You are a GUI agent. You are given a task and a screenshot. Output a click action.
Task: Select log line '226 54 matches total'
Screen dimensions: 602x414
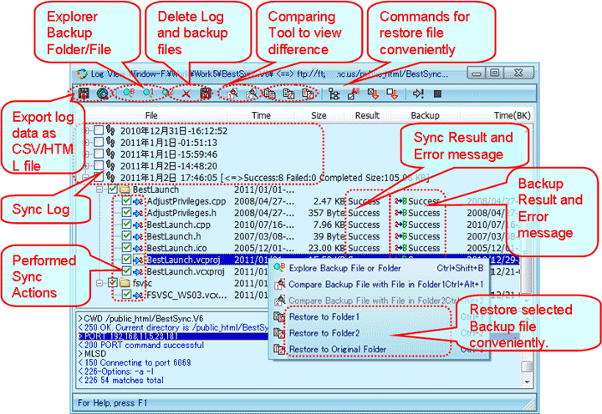point(121,381)
